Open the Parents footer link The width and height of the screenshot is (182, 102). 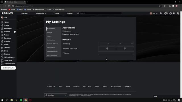click(x=76, y=86)
